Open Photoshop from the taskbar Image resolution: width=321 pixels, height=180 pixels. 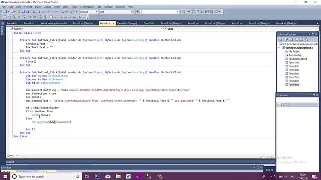coord(97,176)
